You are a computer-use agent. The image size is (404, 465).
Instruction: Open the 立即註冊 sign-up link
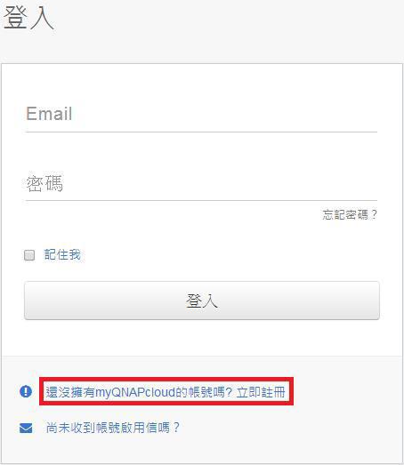(261, 392)
